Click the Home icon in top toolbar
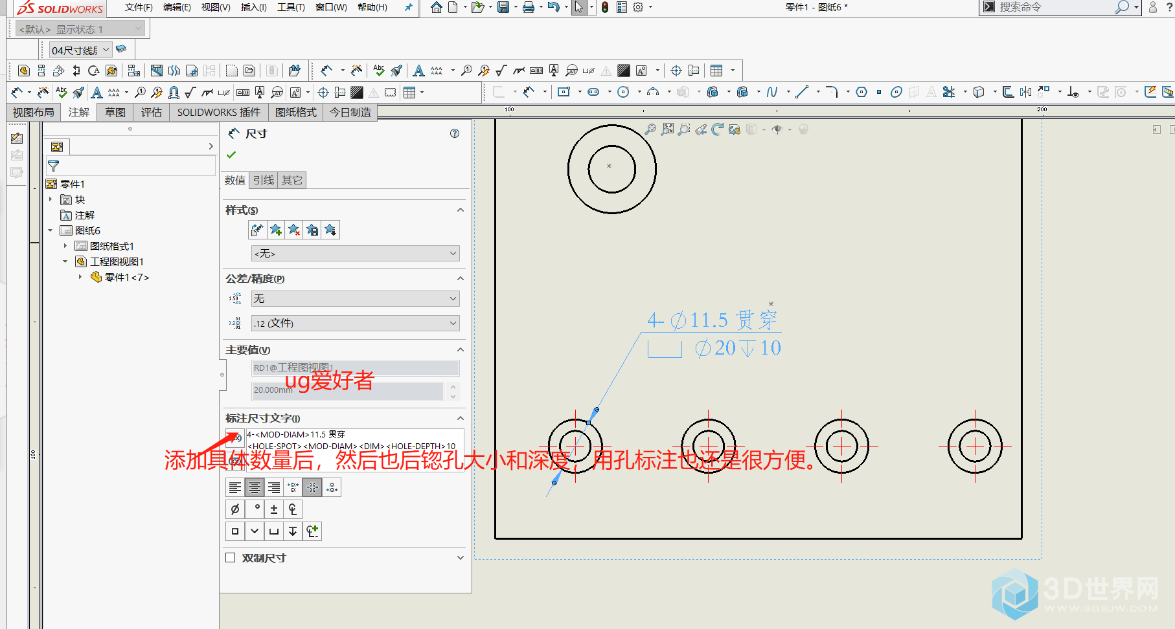The image size is (1175, 629). click(437, 7)
